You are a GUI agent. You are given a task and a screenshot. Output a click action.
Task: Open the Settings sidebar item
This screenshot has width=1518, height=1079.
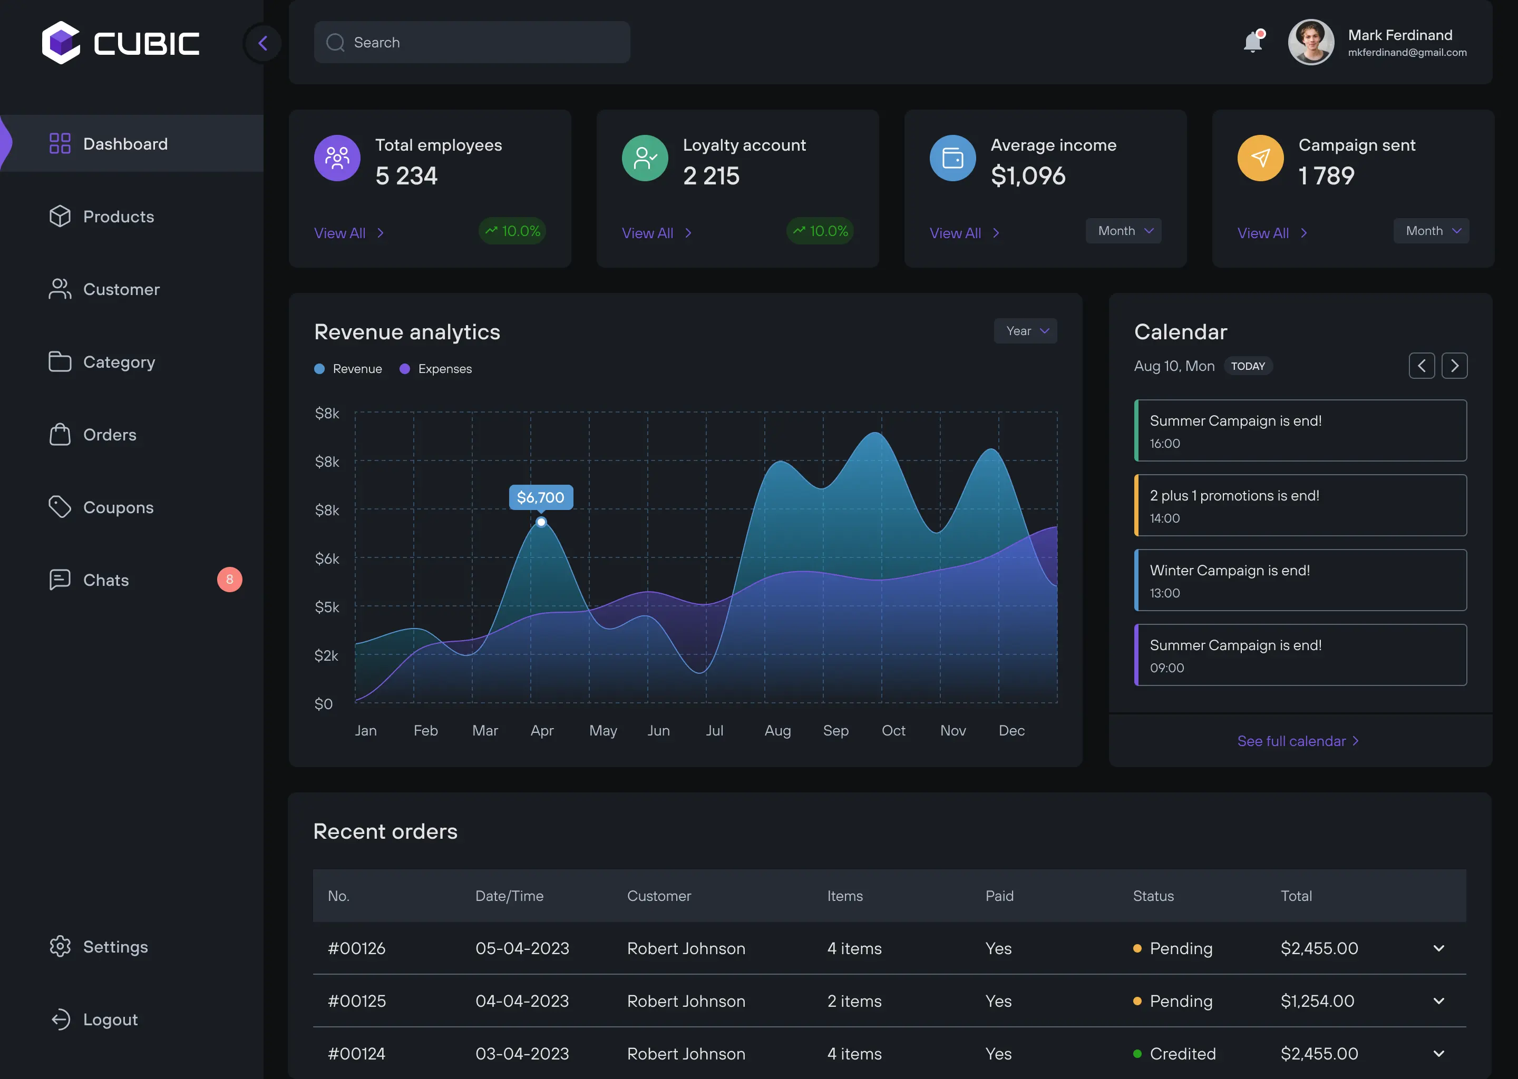115,947
